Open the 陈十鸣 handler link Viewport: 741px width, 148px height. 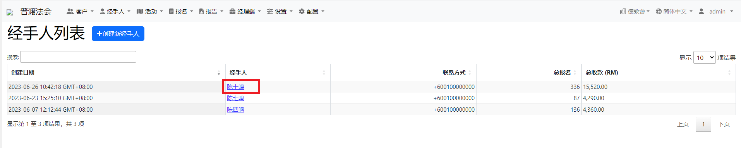(x=235, y=87)
